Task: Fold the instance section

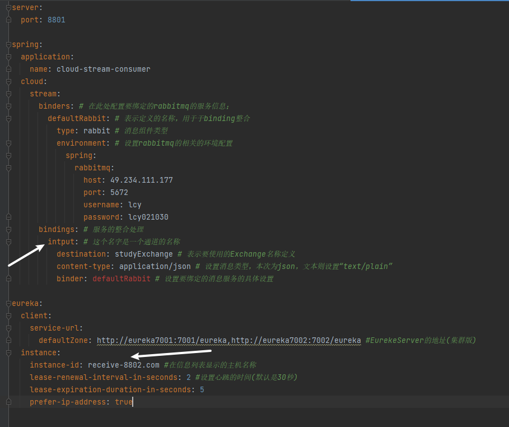Action: (x=8, y=352)
